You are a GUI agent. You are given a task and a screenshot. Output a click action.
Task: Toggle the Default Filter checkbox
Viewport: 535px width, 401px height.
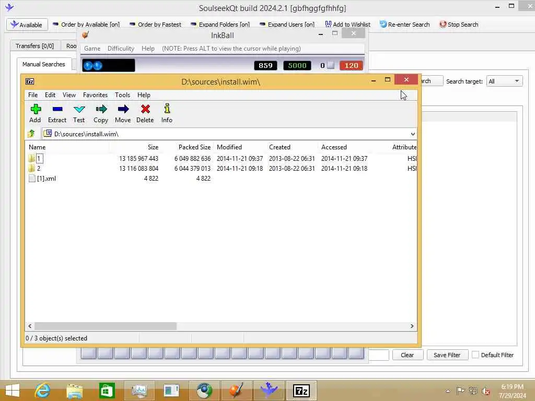point(475,355)
